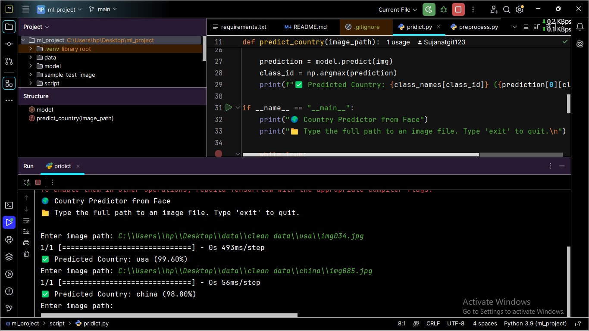This screenshot has height=331, width=589.
Task: Open the main branch dropdown
Action: coord(103,9)
